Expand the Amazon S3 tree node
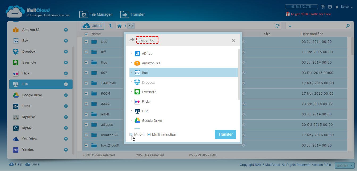This screenshot has width=357, height=171. (131, 63)
